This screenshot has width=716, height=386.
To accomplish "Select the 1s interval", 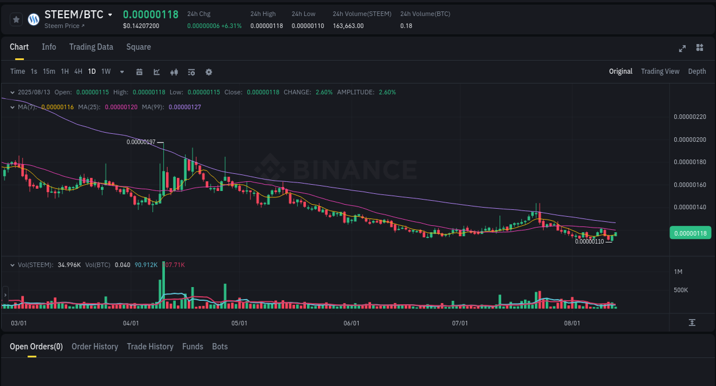I will click(34, 71).
